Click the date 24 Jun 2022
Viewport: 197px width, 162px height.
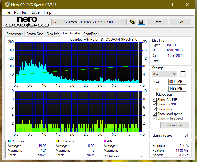[x=174, y=56]
